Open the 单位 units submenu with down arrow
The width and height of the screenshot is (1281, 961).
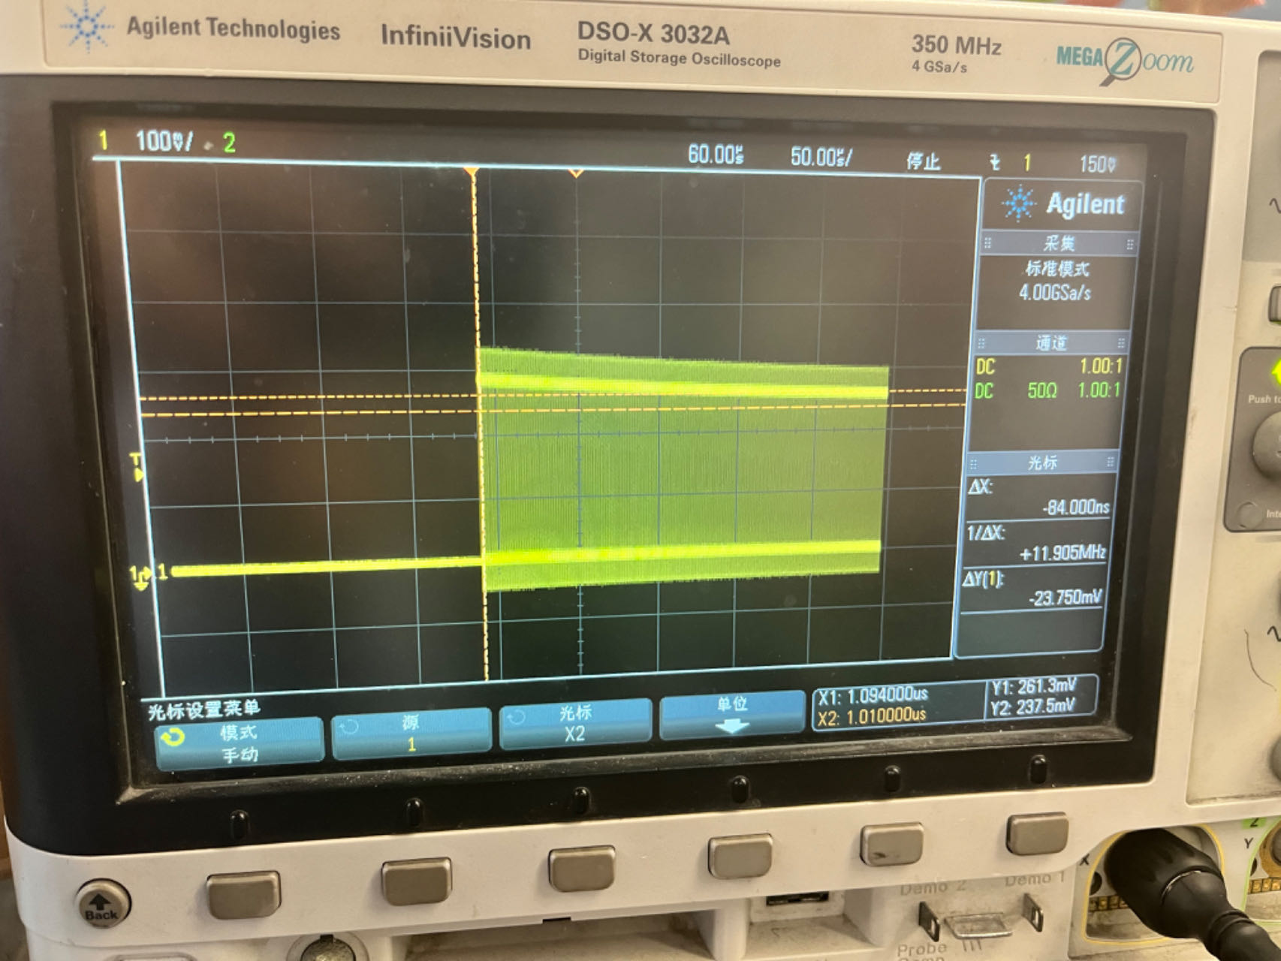(x=731, y=715)
